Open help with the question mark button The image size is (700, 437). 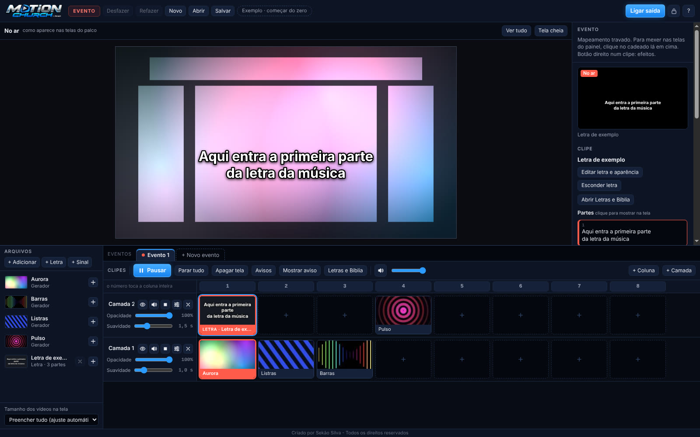[688, 11]
